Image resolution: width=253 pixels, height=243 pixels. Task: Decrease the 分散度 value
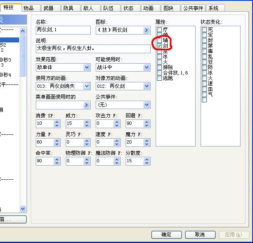point(146,163)
